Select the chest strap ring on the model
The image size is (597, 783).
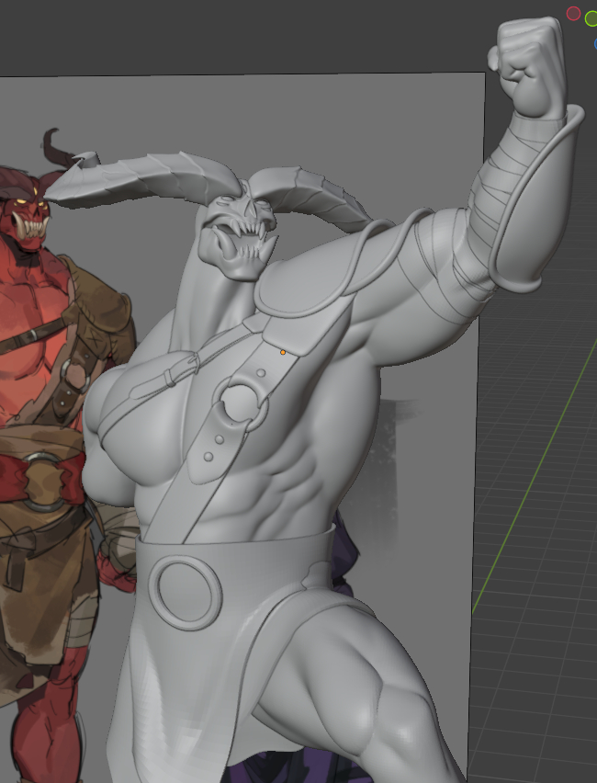[x=240, y=405]
